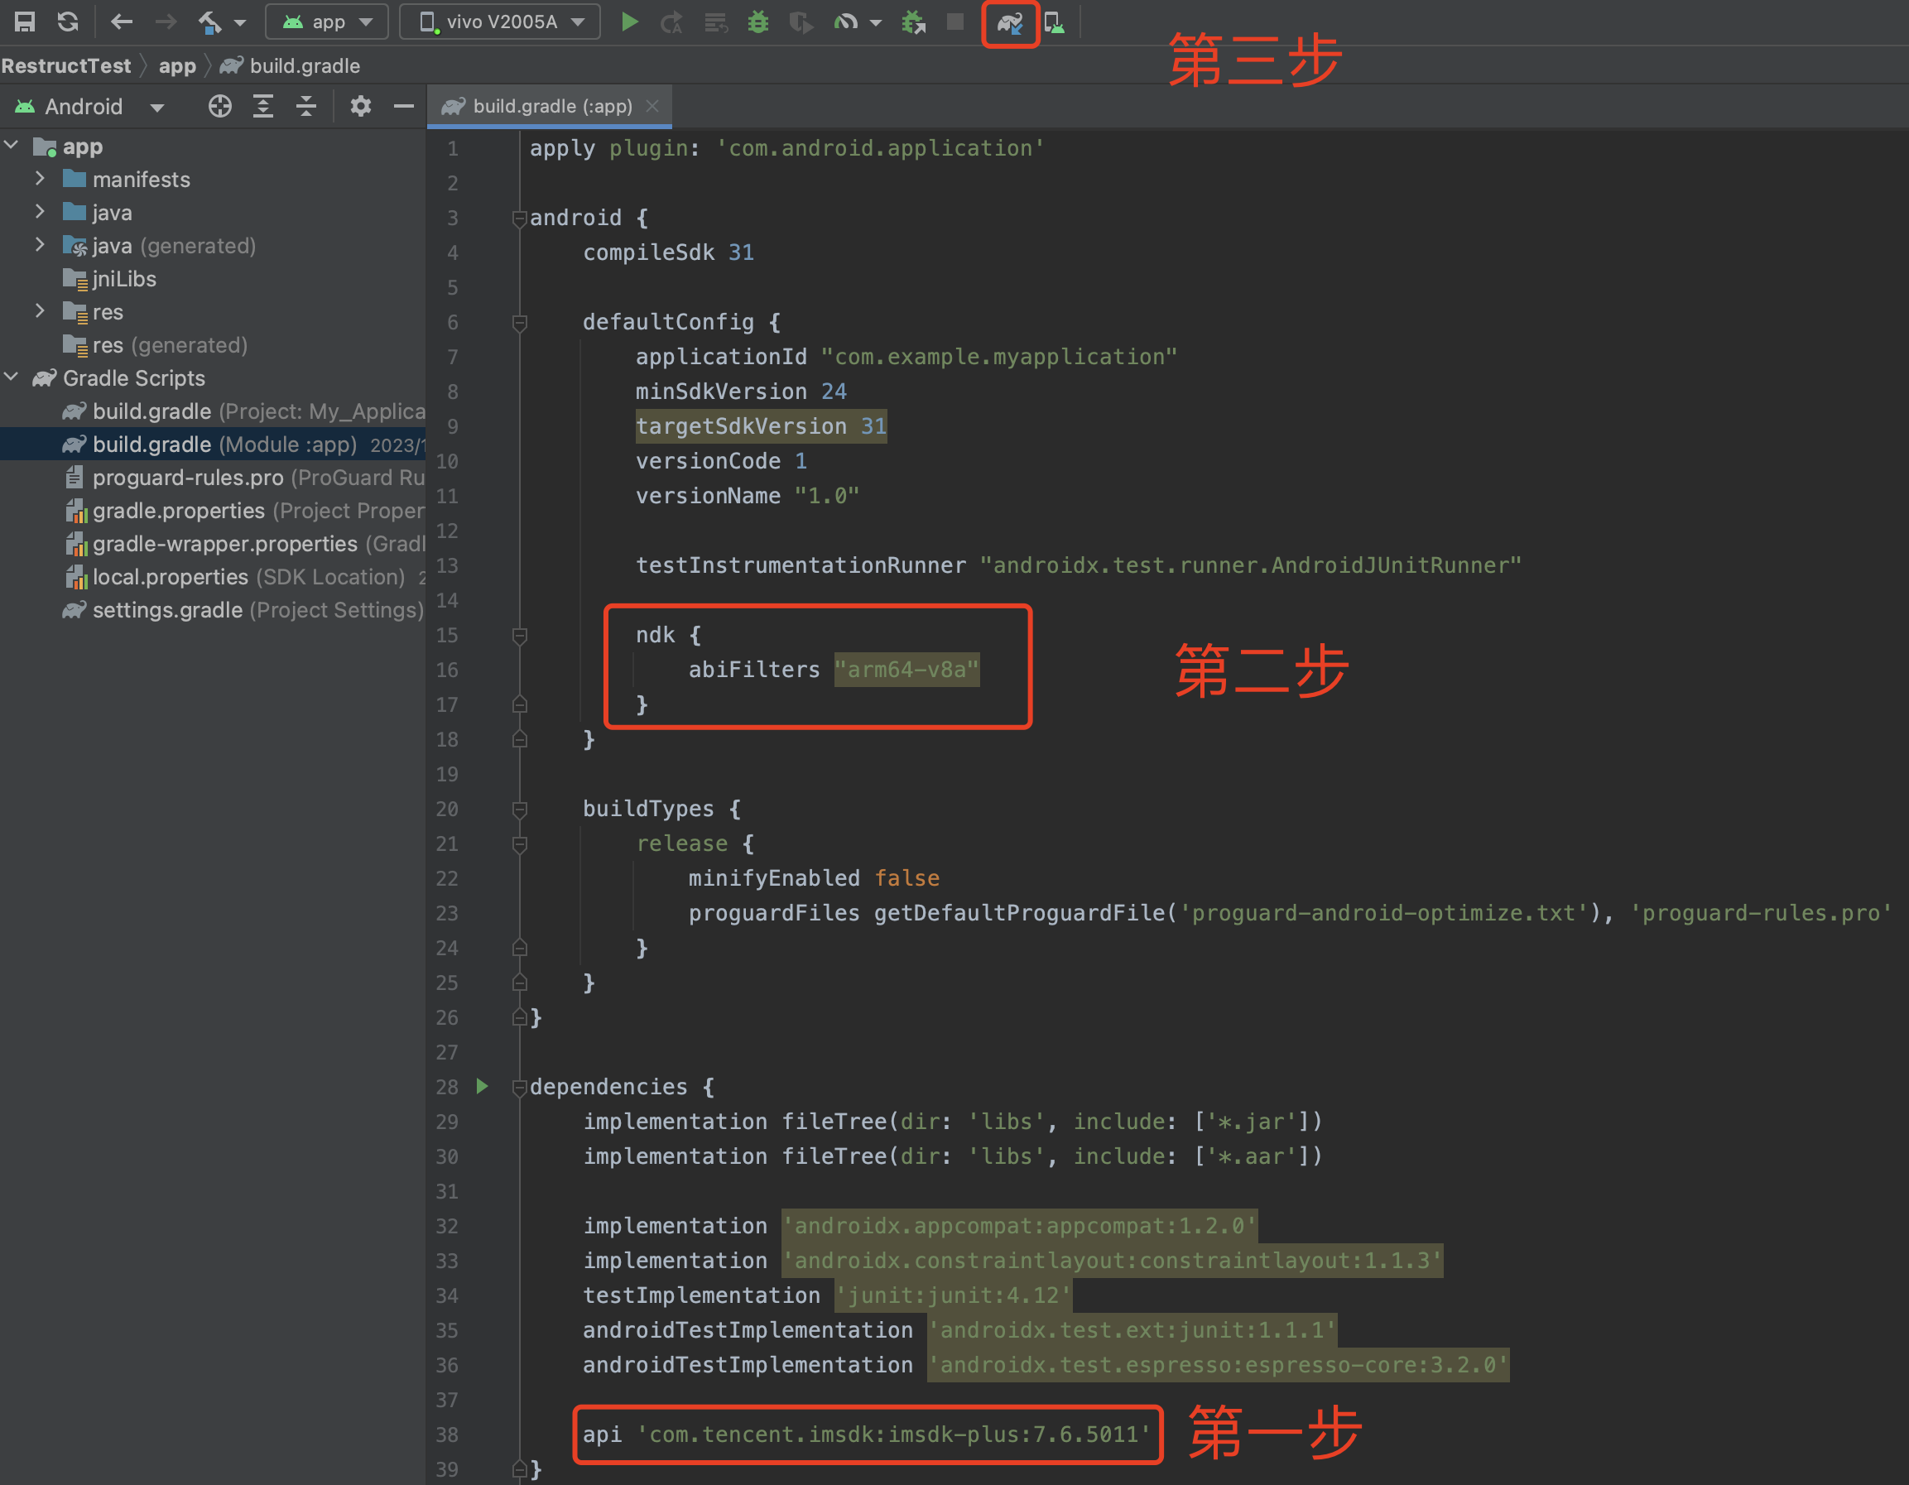Open project panel gear options
The image size is (1909, 1485).
click(x=360, y=107)
